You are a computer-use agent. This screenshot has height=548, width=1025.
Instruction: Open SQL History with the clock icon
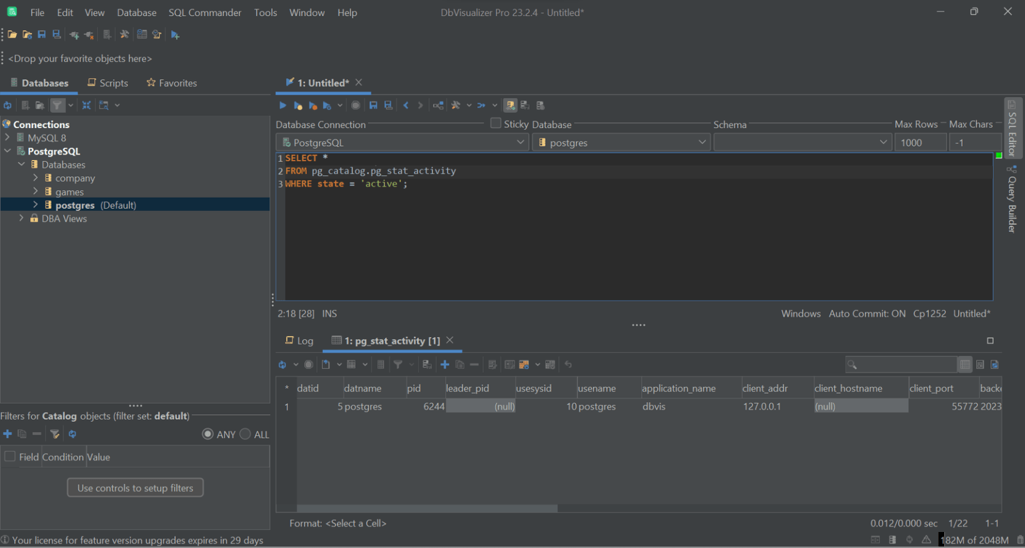click(156, 35)
